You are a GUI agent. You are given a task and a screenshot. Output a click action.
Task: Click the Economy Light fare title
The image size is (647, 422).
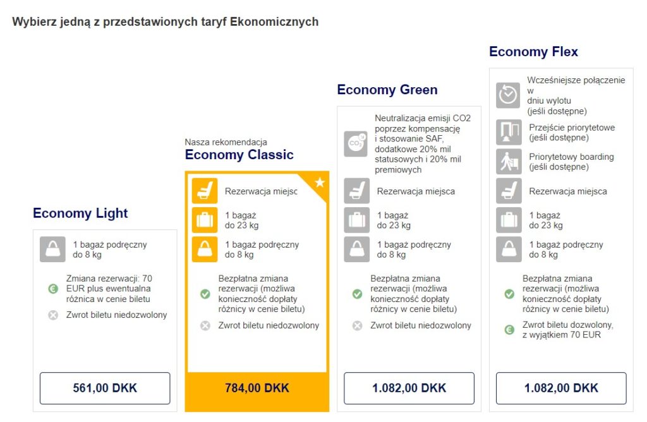tap(80, 214)
